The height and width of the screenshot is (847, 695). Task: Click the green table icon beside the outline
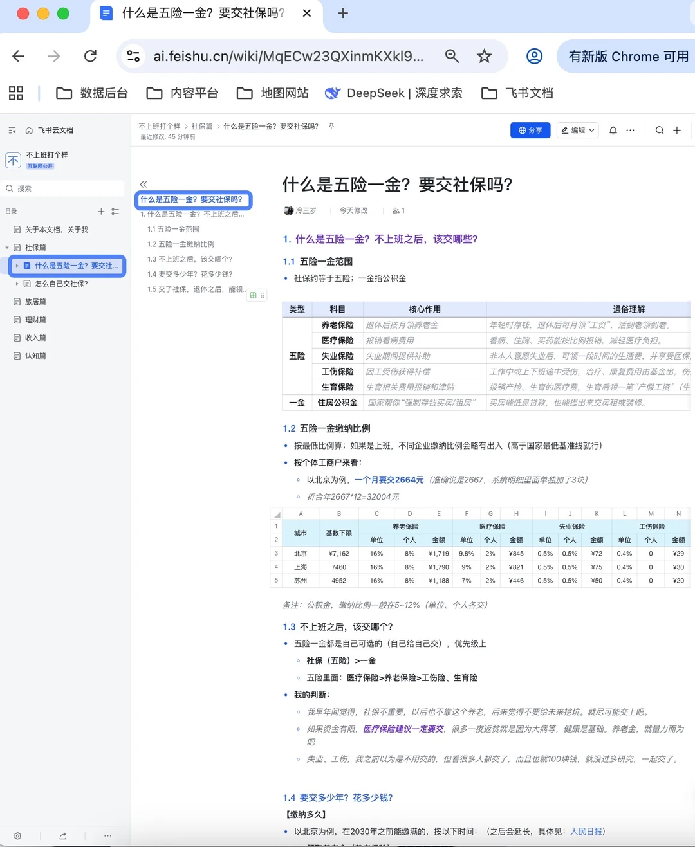(x=254, y=295)
